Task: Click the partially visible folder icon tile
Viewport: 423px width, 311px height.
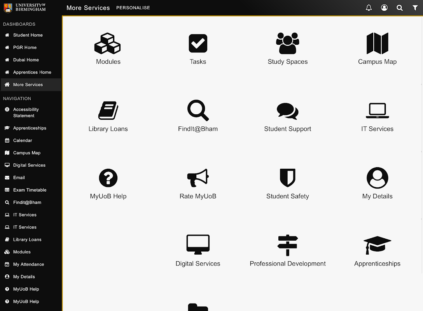Action: [x=198, y=307]
